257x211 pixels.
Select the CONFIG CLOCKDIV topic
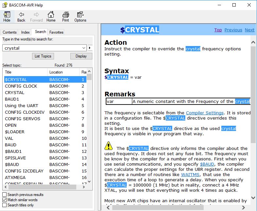tap(45, 112)
